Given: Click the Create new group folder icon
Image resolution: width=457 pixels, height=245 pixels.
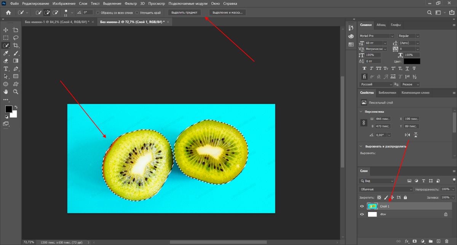Looking at the screenshot, I should (431, 241).
